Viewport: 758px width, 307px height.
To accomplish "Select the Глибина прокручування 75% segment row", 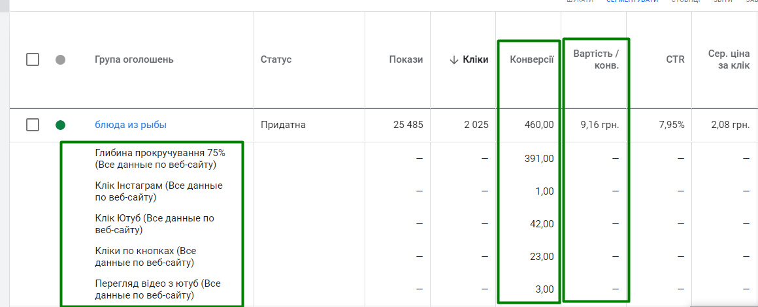I will pos(159,159).
